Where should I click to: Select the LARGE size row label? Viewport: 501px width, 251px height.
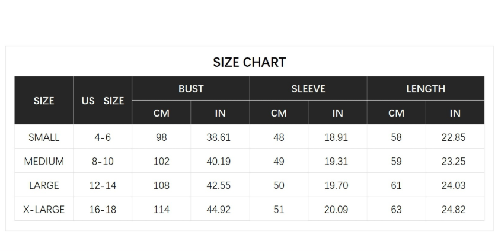44,185
